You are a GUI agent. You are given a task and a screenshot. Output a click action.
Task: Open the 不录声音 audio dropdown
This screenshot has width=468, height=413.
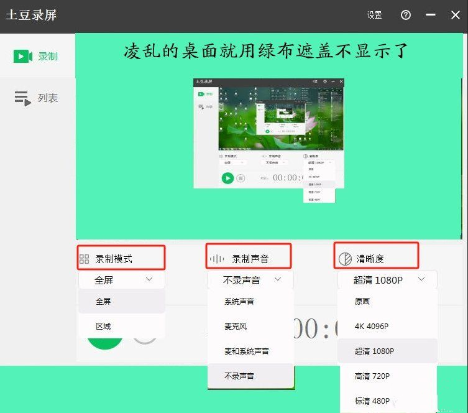tap(250, 280)
